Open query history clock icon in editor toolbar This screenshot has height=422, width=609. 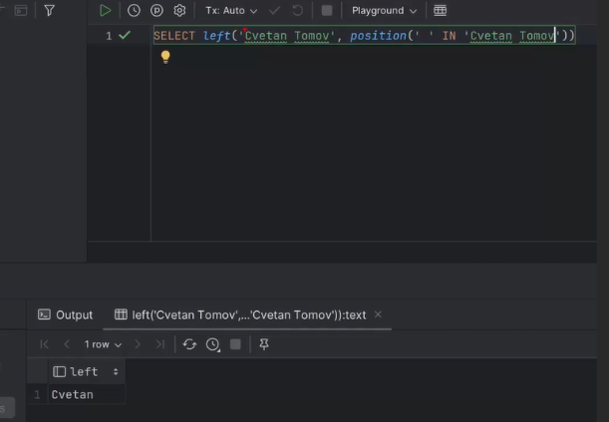point(134,11)
